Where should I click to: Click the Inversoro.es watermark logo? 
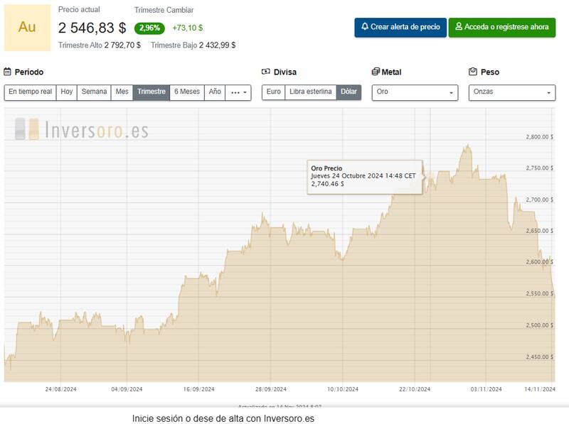[82, 130]
